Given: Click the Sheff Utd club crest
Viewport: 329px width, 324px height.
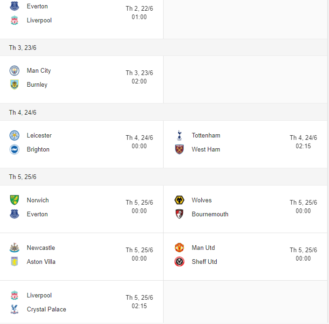Looking at the screenshot, I should [179, 262].
